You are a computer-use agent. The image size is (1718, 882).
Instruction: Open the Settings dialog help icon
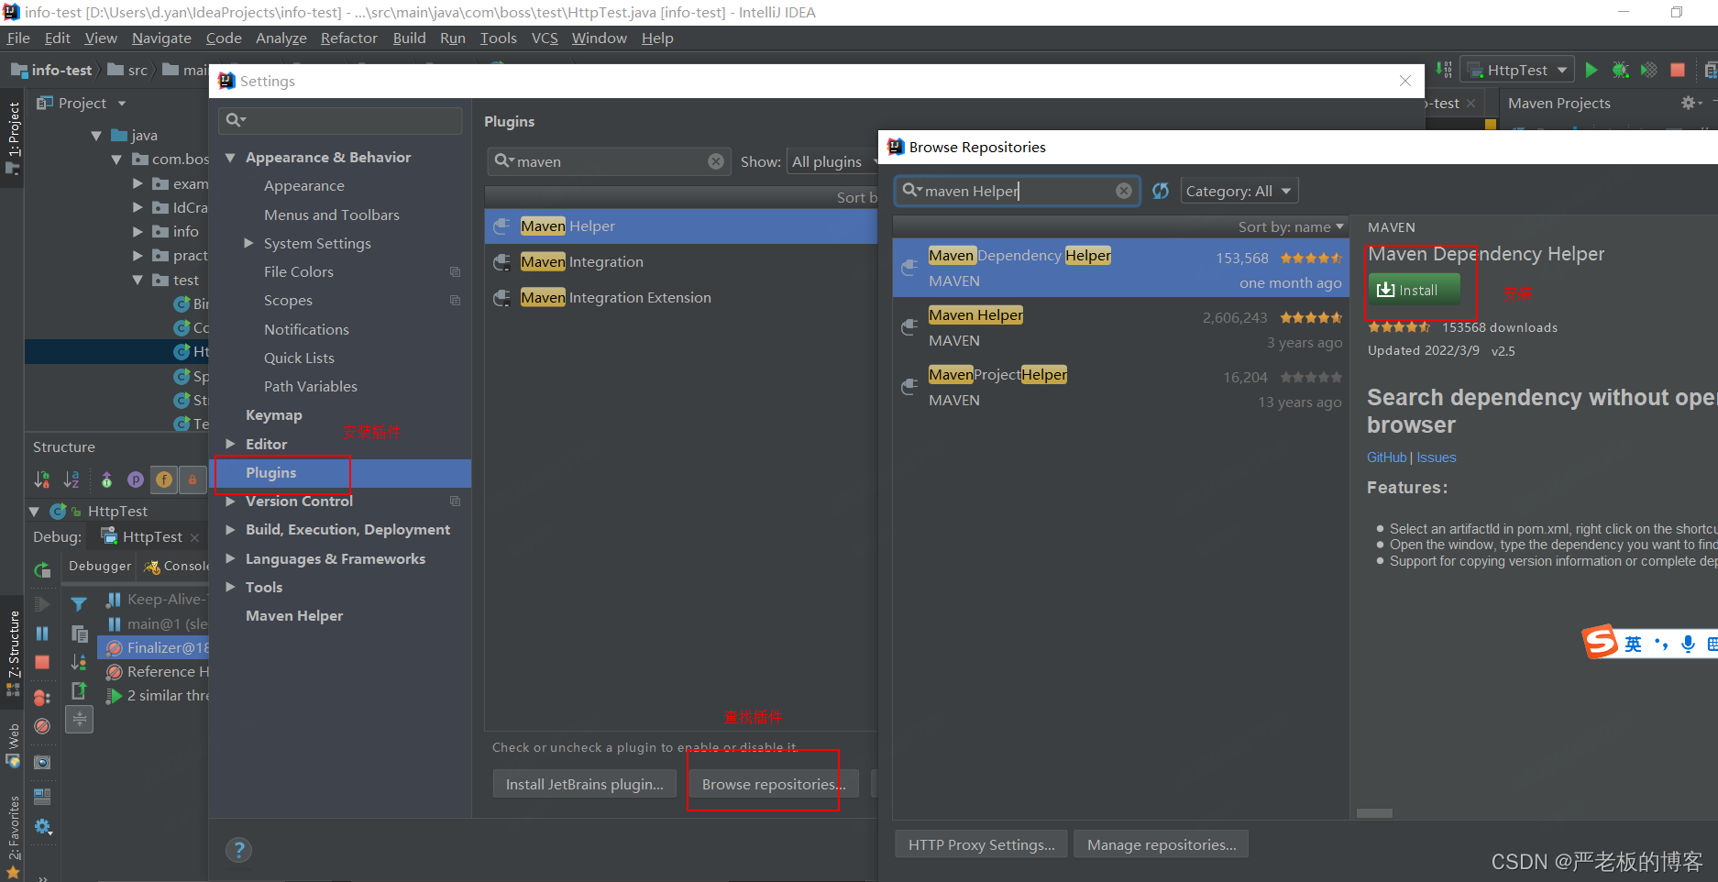pos(238,850)
